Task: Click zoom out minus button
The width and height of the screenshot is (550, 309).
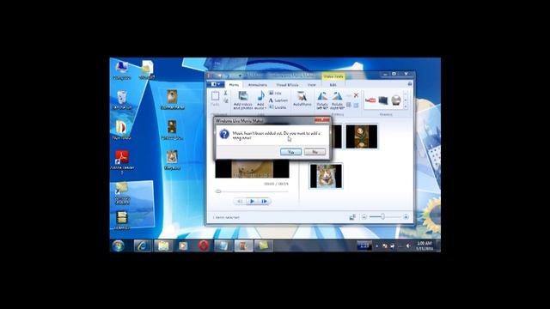Action: coord(364,217)
